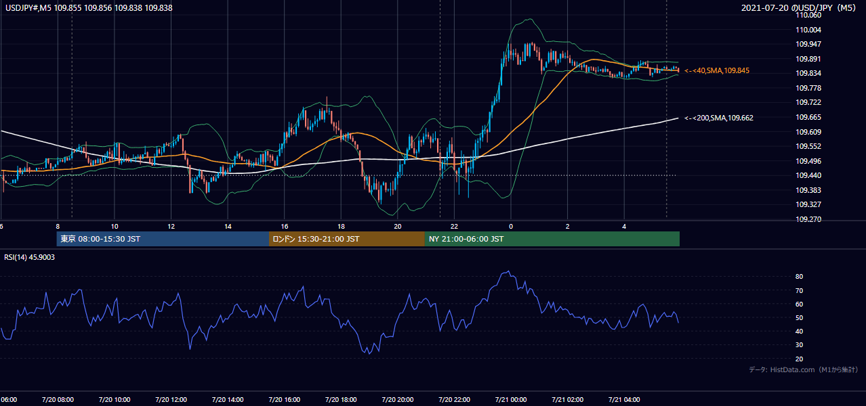Click the 7/20 22:00 bottom timestamp
This screenshot has height=406, width=866.
pyautogui.click(x=454, y=400)
